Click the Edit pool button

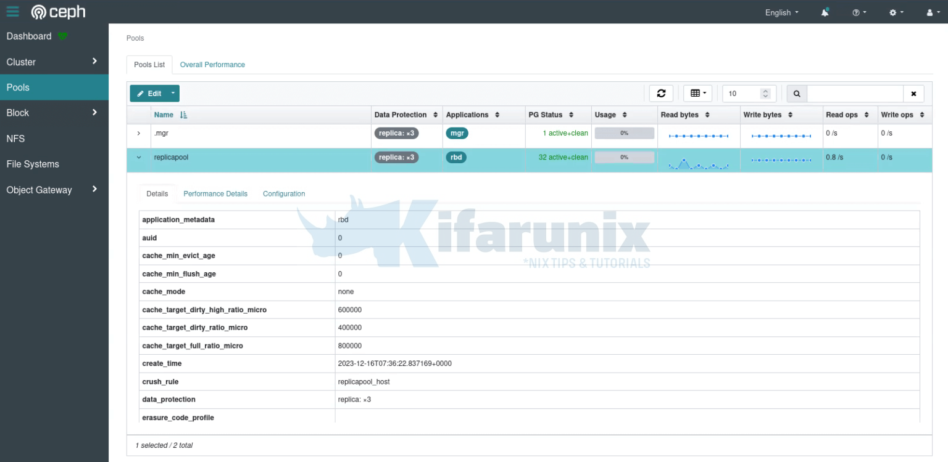tap(151, 93)
